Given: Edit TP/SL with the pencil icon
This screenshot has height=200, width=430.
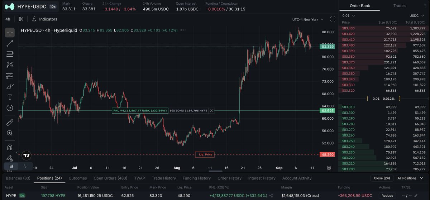Looking at the screenshot, I should (x=416, y=196).
